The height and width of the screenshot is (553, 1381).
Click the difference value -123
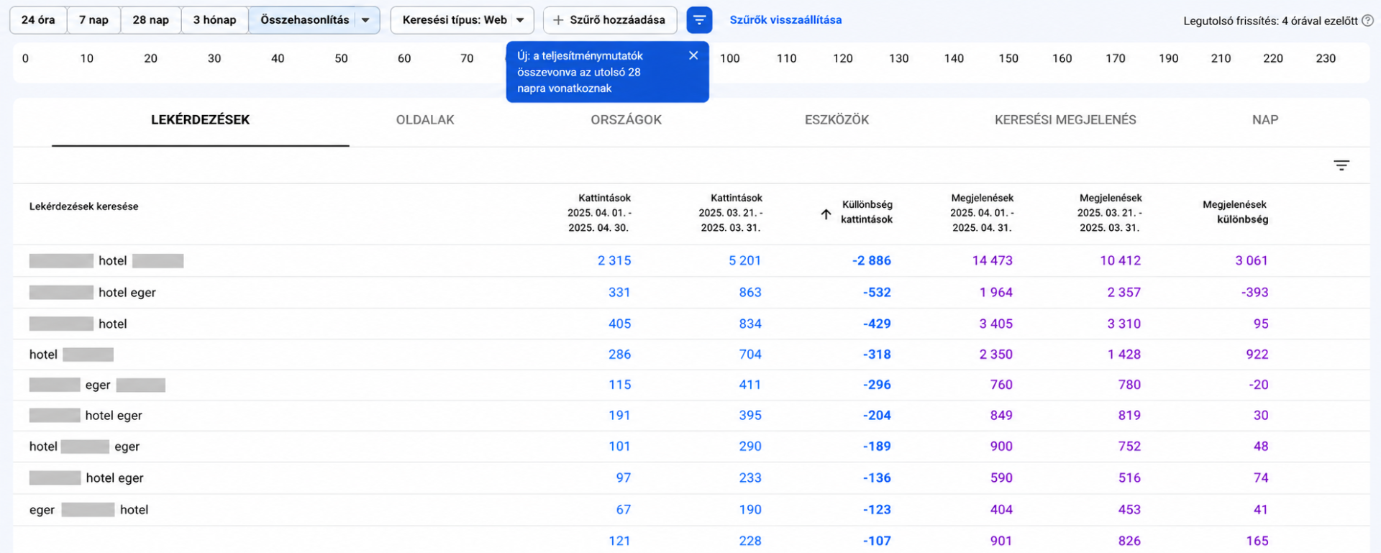(x=877, y=509)
